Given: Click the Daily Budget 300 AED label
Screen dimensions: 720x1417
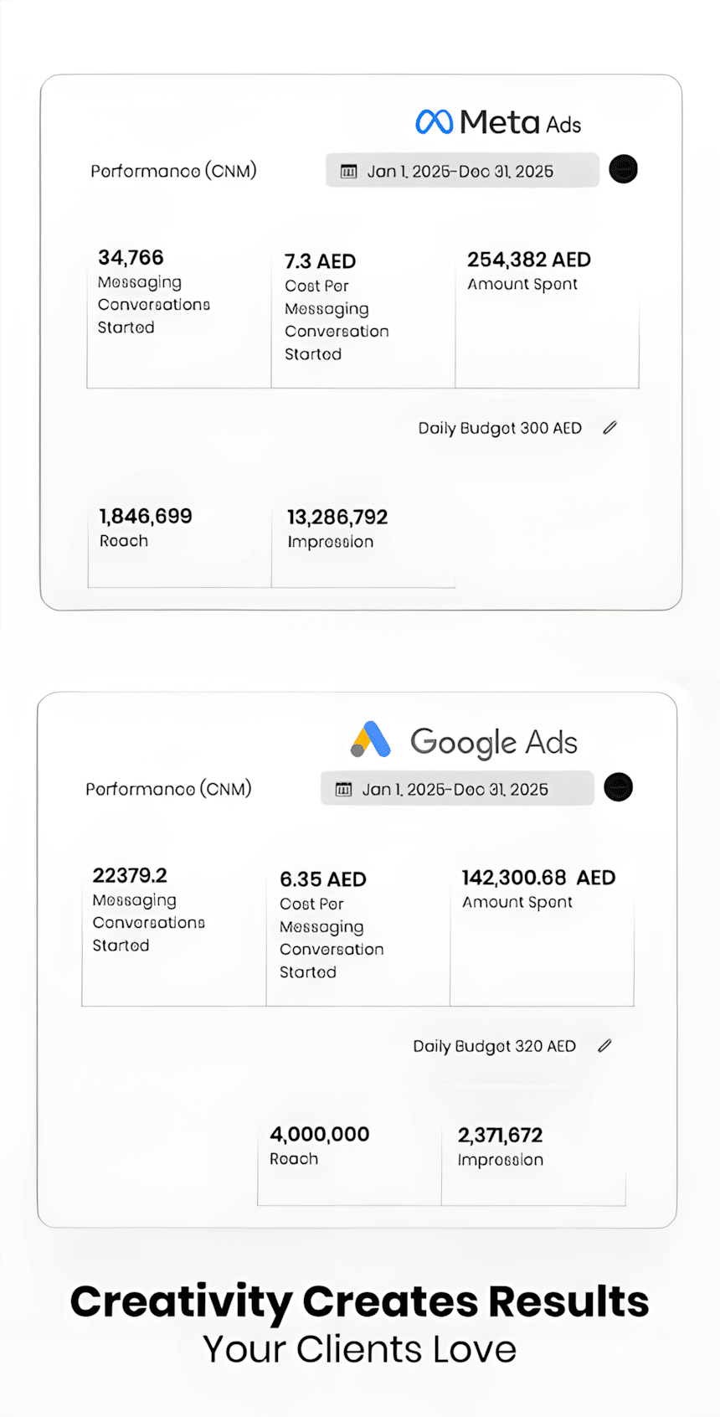Looking at the screenshot, I should (x=500, y=428).
